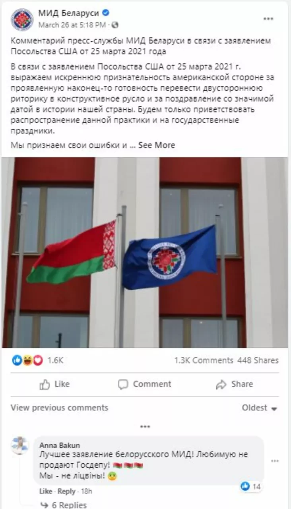The image size is (291, 509).
Task: Open the 1.3K Comments link
Action: pyautogui.click(x=204, y=360)
